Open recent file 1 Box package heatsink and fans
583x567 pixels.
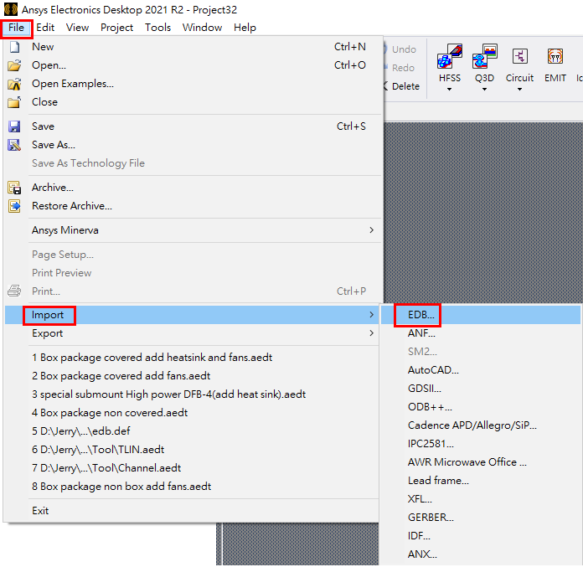pyautogui.click(x=192, y=358)
